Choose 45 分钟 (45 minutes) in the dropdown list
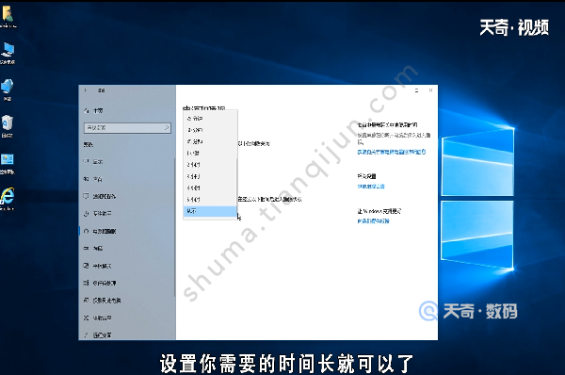The image size is (565, 375). pyautogui.click(x=210, y=141)
